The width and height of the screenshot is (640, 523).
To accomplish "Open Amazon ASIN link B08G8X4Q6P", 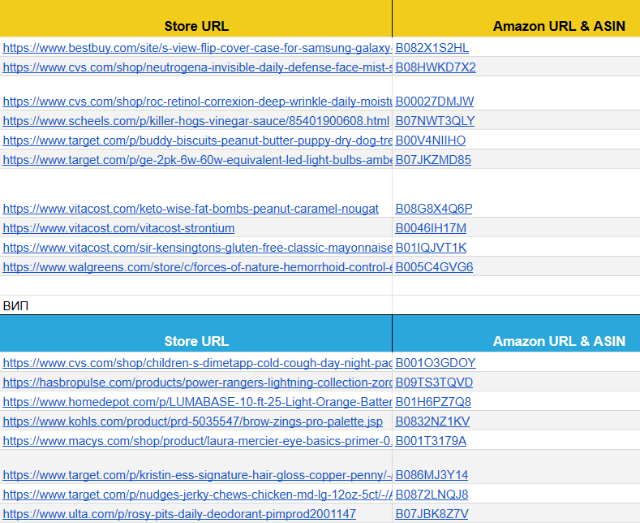I will 433,209.
